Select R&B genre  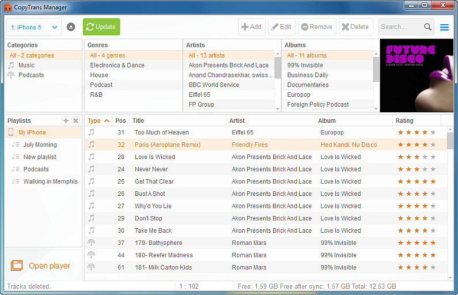coord(134,94)
